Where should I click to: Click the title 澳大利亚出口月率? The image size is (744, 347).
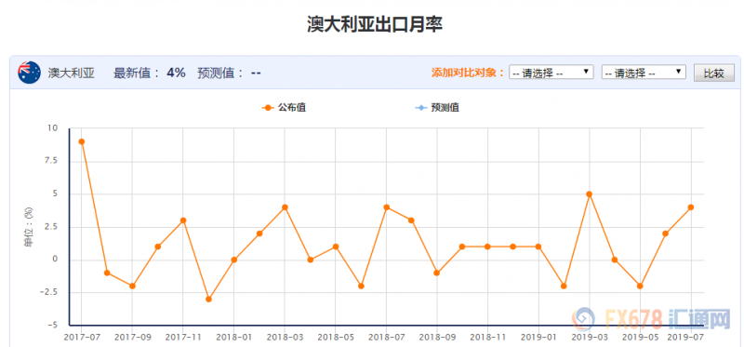375,25
